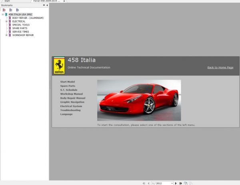Collapse the 458 ITALIA USA SPEC tree node
This screenshot has width=240, height=185.
pos(3,14)
